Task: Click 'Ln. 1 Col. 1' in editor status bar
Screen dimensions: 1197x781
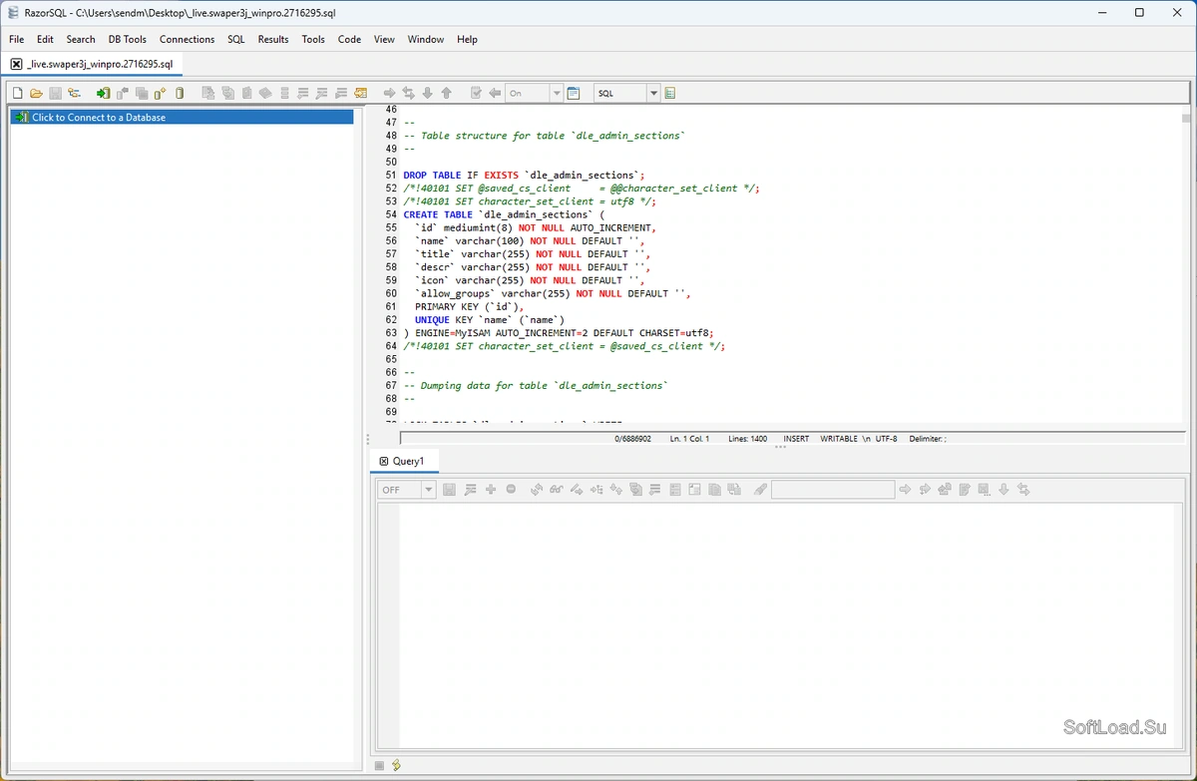Action: [x=689, y=438]
